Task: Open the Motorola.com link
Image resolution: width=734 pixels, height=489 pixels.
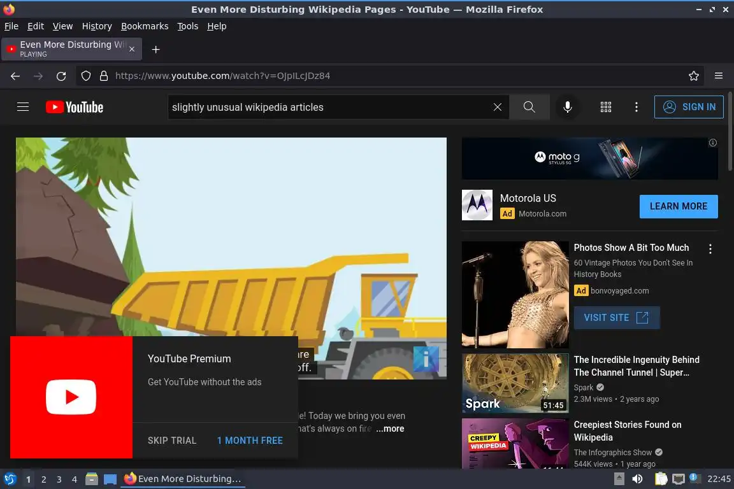Action: tap(542, 214)
